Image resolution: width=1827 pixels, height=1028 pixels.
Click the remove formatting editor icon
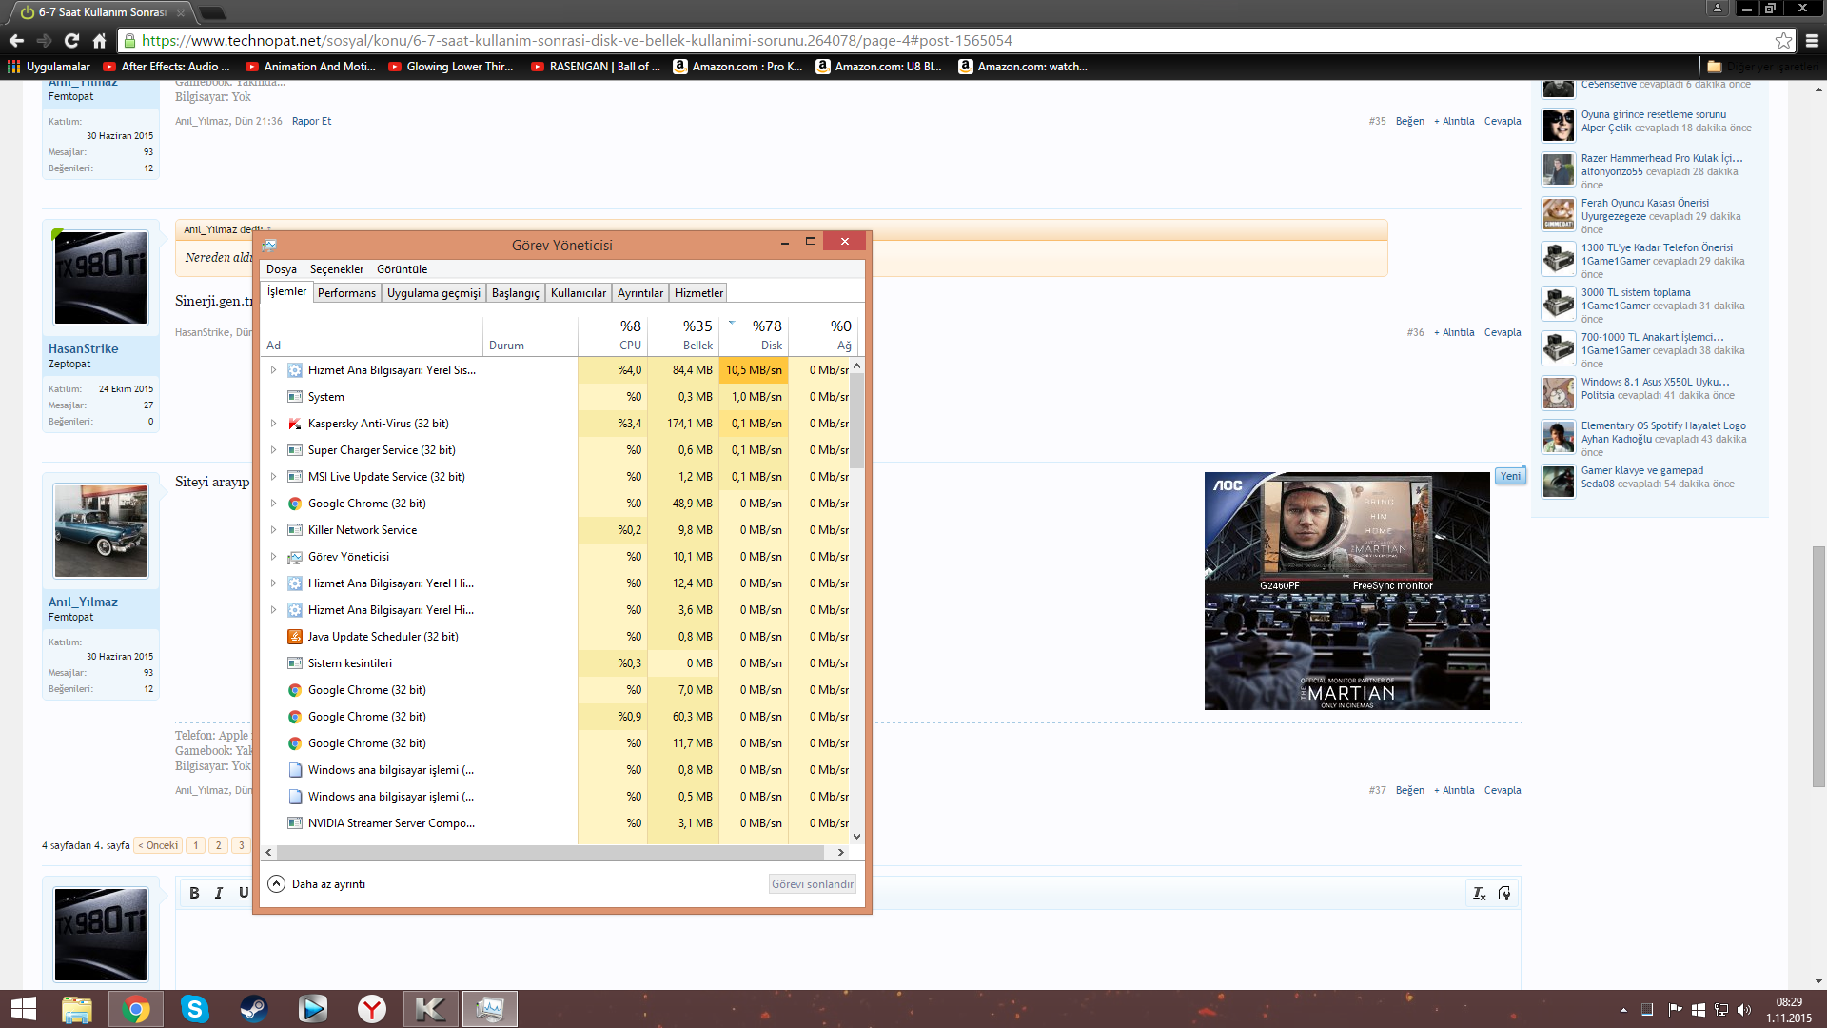click(1480, 893)
